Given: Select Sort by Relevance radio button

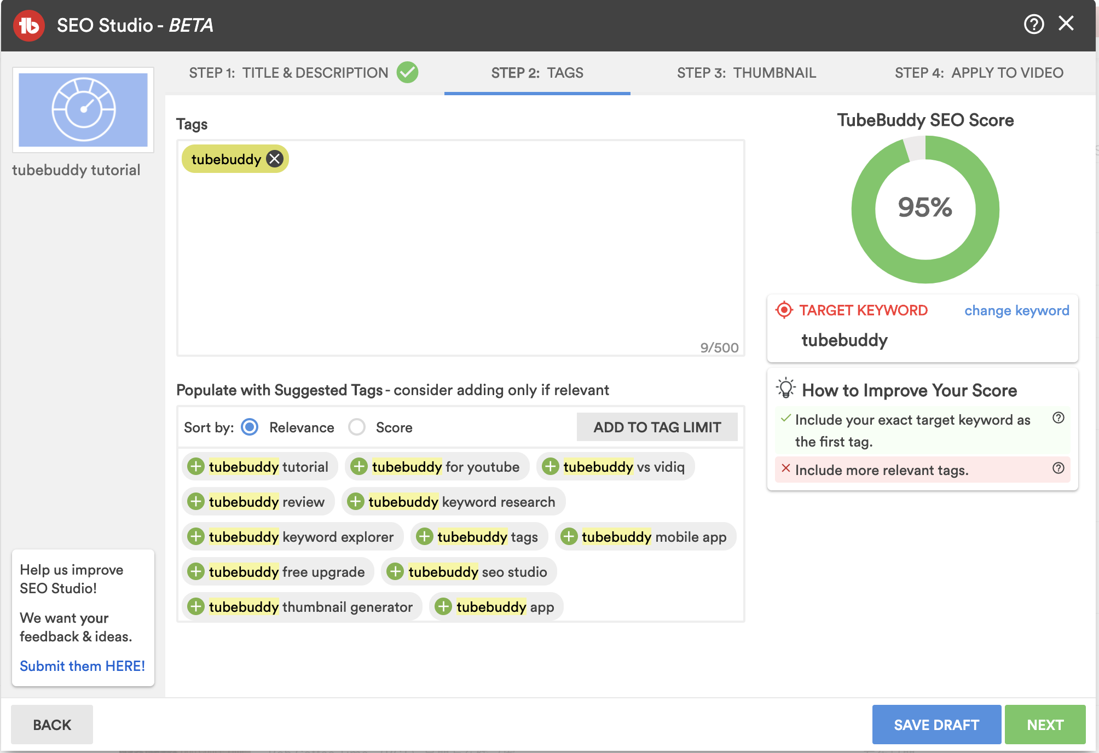Looking at the screenshot, I should (250, 427).
